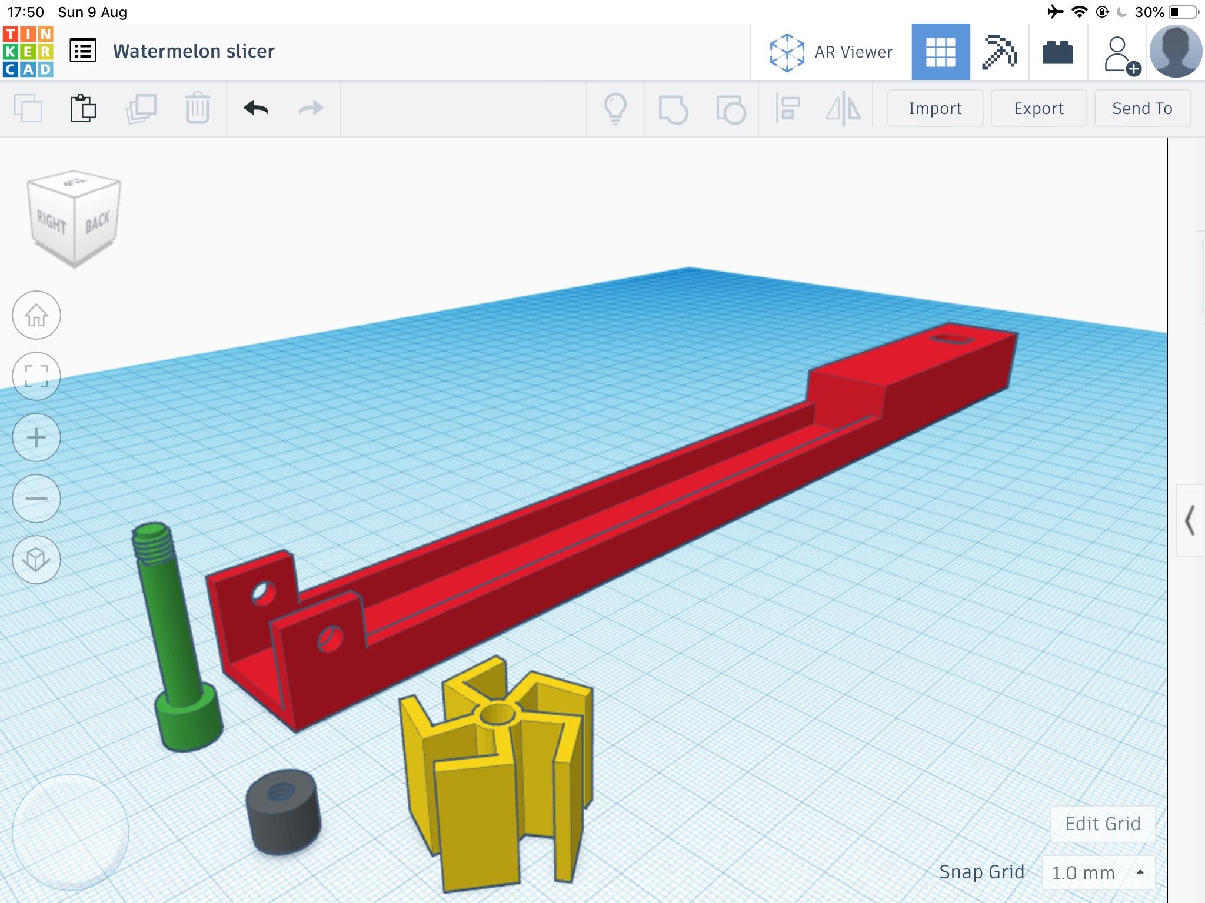Viewport: 1205px width, 903px height.
Task: Select the 3D design grid view tab
Action: click(x=940, y=52)
